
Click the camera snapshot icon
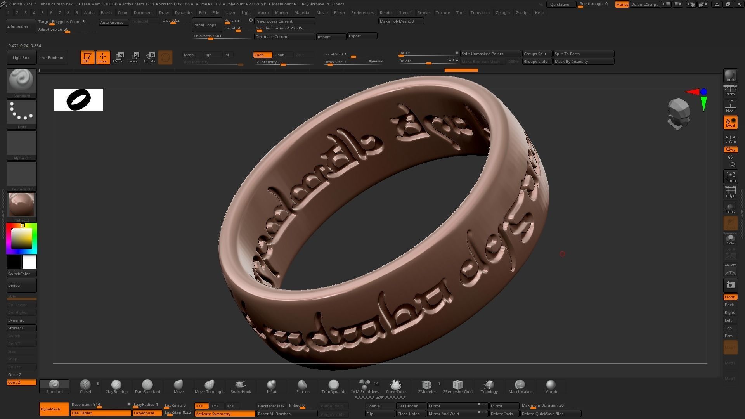click(730, 285)
